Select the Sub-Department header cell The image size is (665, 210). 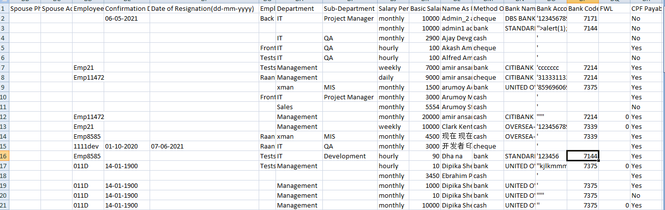click(x=350, y=8)
